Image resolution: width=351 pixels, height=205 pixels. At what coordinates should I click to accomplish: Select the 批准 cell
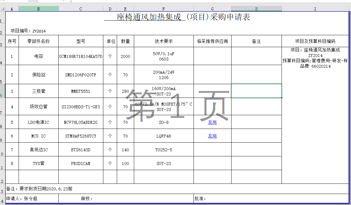click(271, 198)
